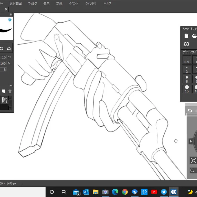Open the Mail app from taskbar
197x197 pixels.
click(x=76, y=192)
